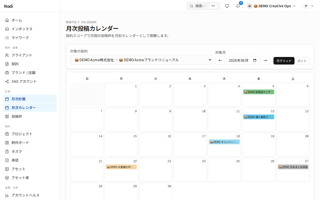Open the gray DEMO 月末まとめ投稿 event
This screenshot has height=200, width=320.
coord(293,167)
